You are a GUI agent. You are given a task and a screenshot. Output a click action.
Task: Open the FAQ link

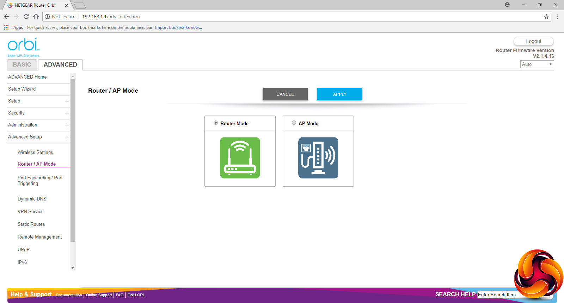[119, 295]
